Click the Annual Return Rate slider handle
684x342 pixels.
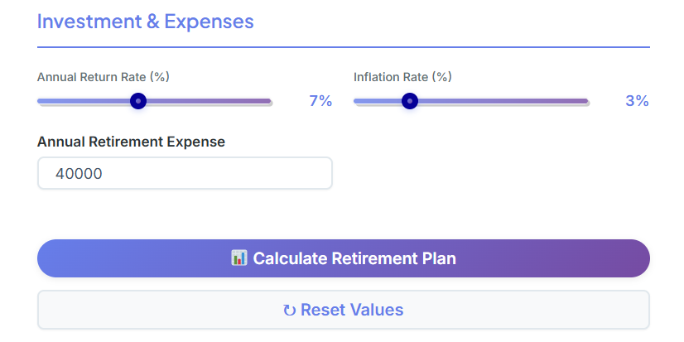click(x=138, y=101)
